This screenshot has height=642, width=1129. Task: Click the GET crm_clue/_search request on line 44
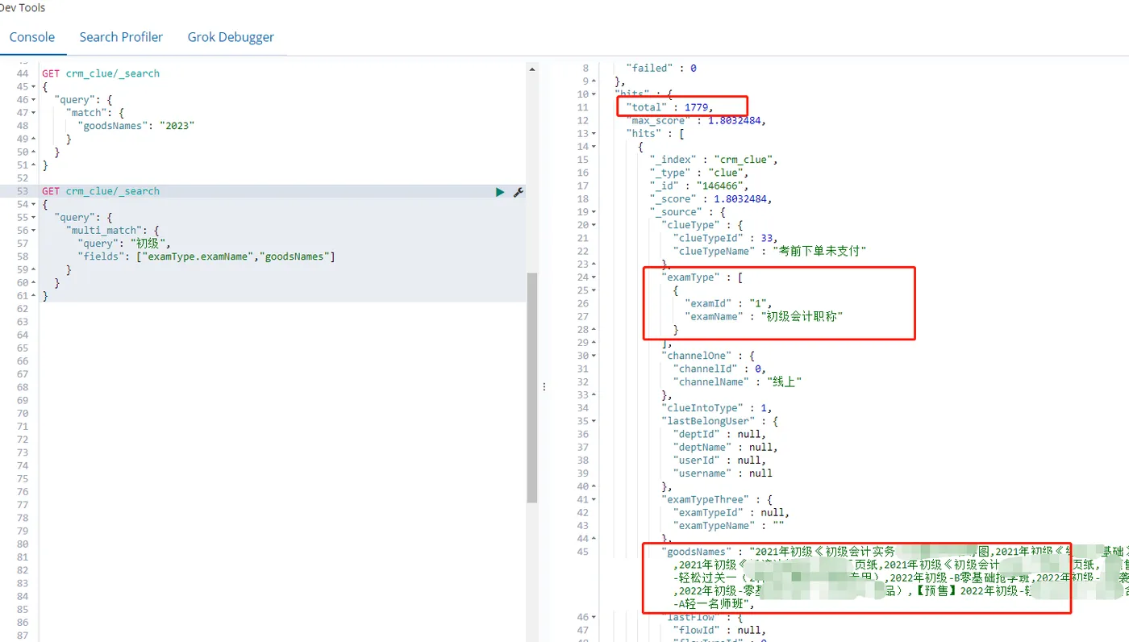(101, 73)
